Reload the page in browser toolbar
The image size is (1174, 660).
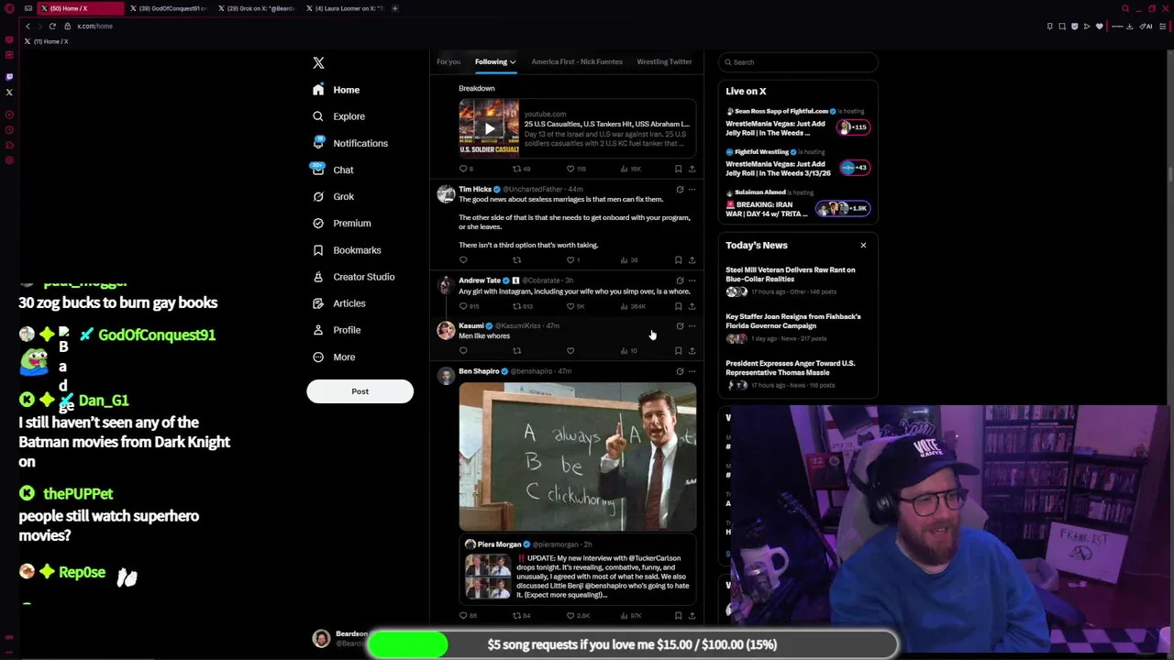click(x=52, y=26)
